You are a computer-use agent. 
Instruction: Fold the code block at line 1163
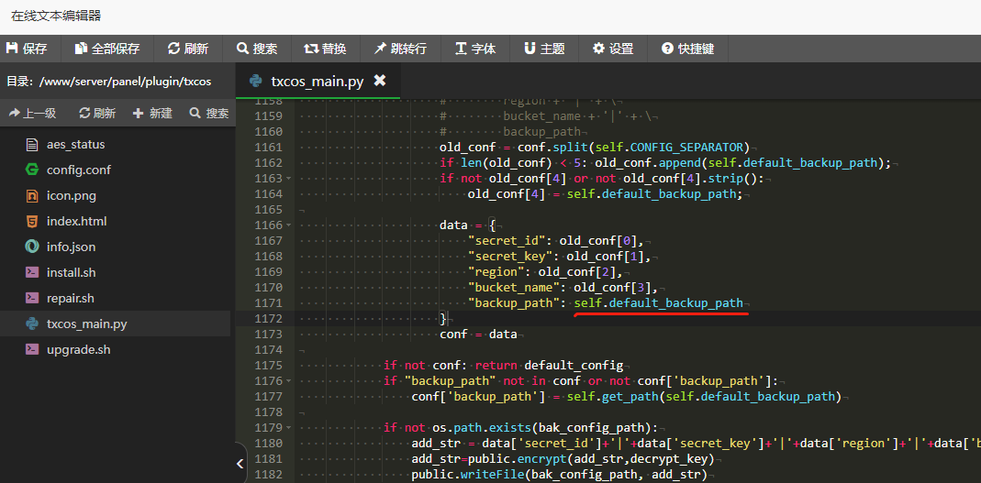click(288, 179)
